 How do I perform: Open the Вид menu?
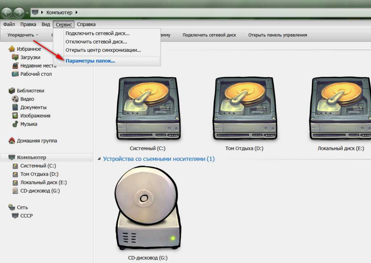coord(46,24)
